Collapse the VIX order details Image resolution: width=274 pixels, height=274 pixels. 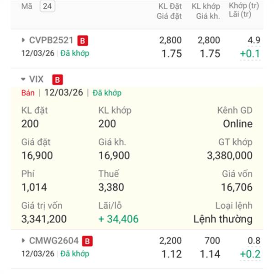[23, 79]
